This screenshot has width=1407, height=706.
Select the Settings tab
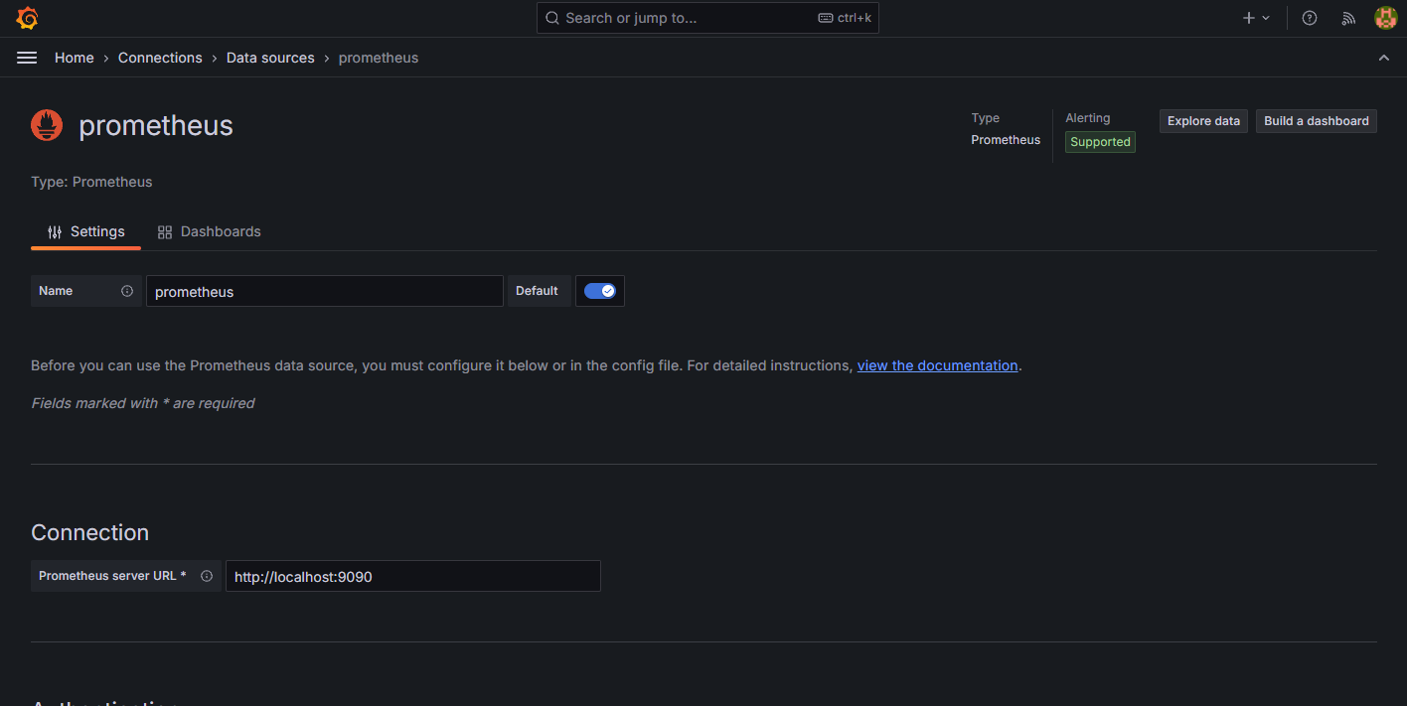tap(85, 231)
